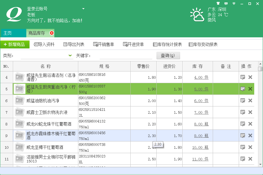Click product image of 威露士卫新衣物洗衣液

(x=20, y=112)
